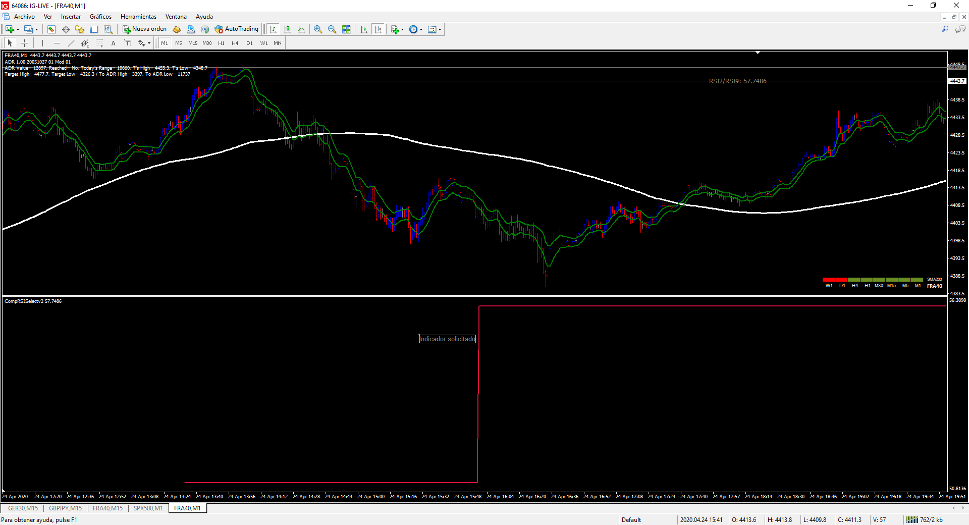Open the Data Window panel

tap(66, 29)
